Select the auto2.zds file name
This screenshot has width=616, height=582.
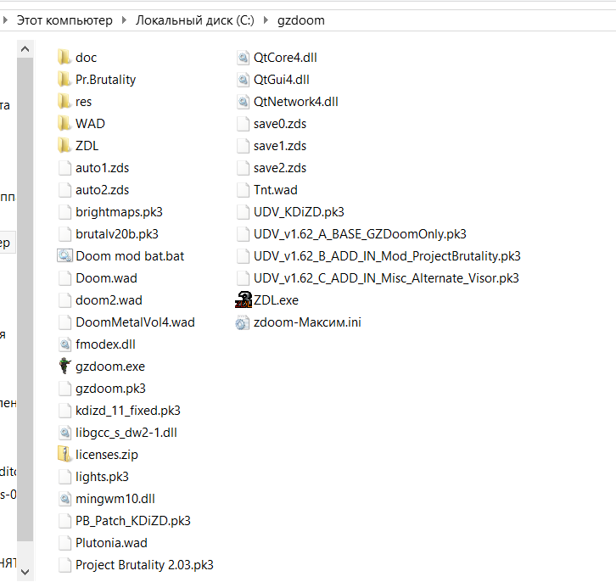point(102,190)
